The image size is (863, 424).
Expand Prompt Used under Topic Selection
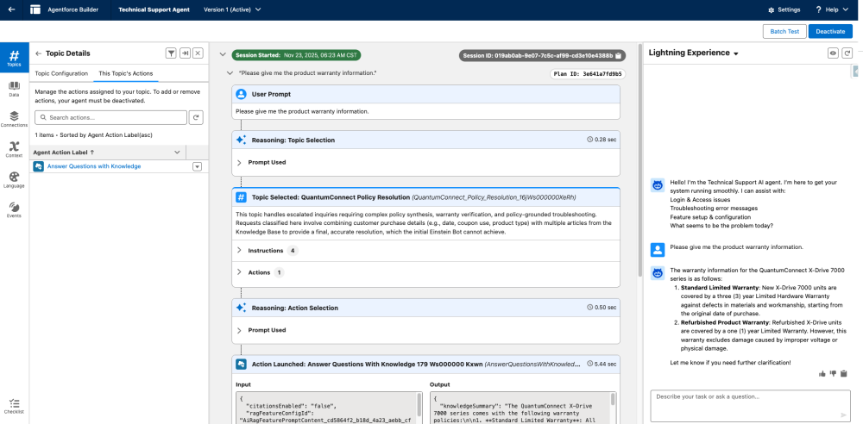coord(240,162)
